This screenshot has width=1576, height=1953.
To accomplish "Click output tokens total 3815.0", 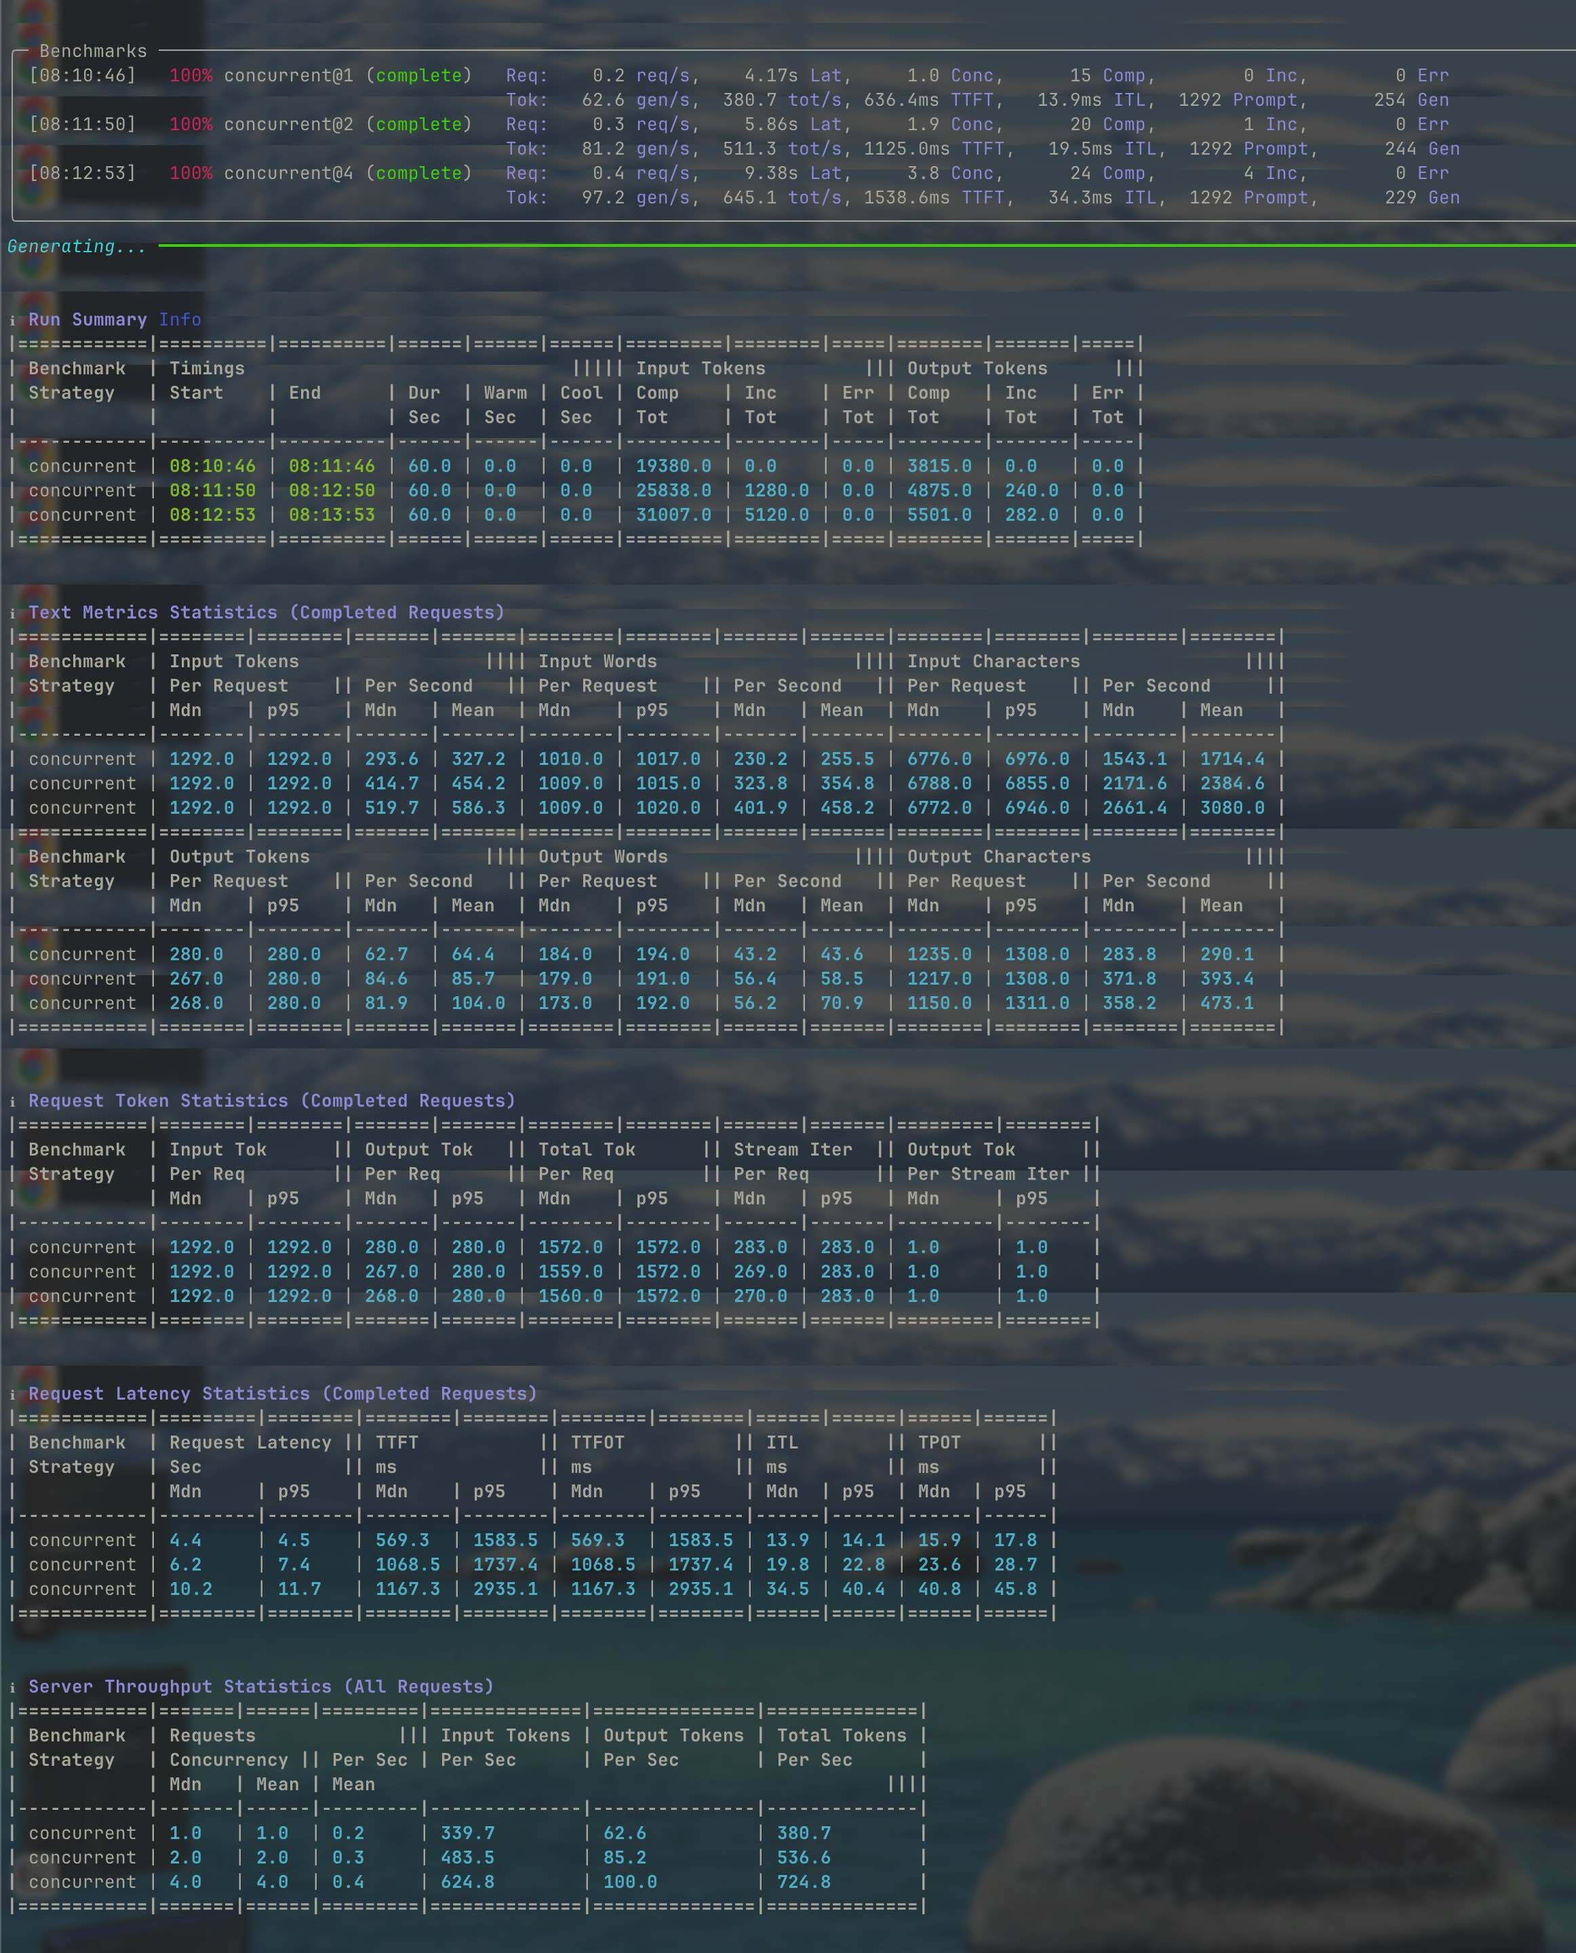I will pyautogui.click(x=939, y=466).
